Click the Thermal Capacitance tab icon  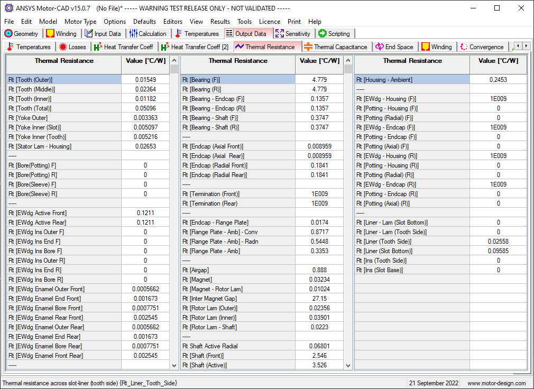(x=308, y=47)
